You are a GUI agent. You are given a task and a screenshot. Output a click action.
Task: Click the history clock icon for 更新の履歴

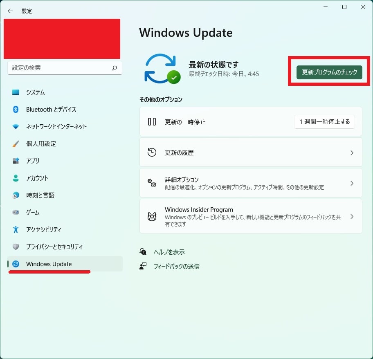(x=152, y=153)
